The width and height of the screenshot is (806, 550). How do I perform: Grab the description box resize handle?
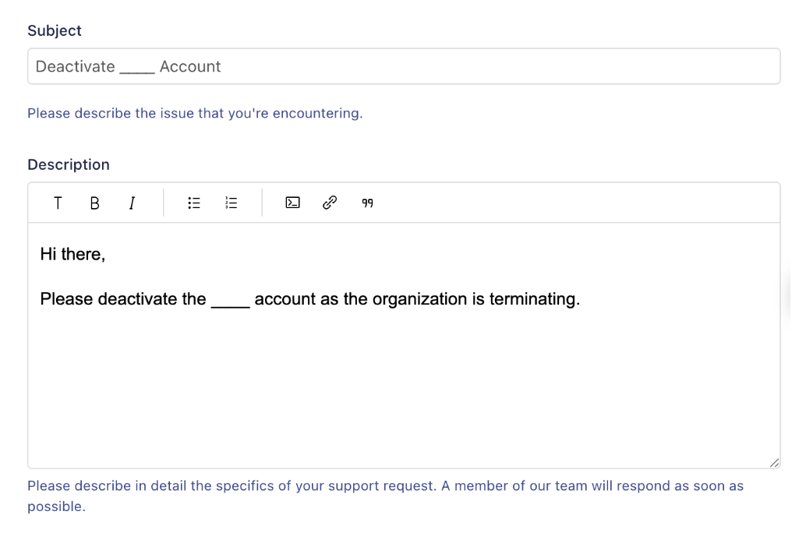click(x=773, y=463)
